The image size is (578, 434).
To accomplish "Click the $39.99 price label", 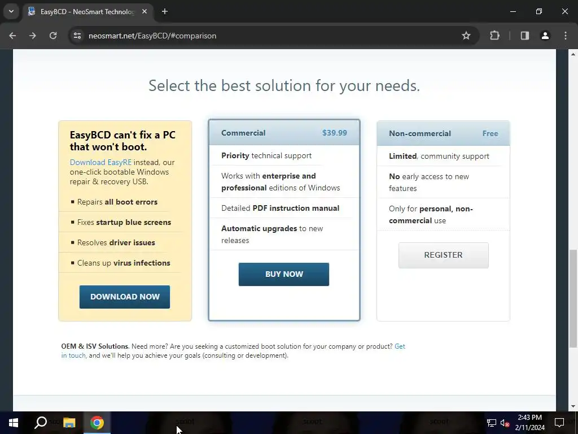I will click(x=334, y=133).
